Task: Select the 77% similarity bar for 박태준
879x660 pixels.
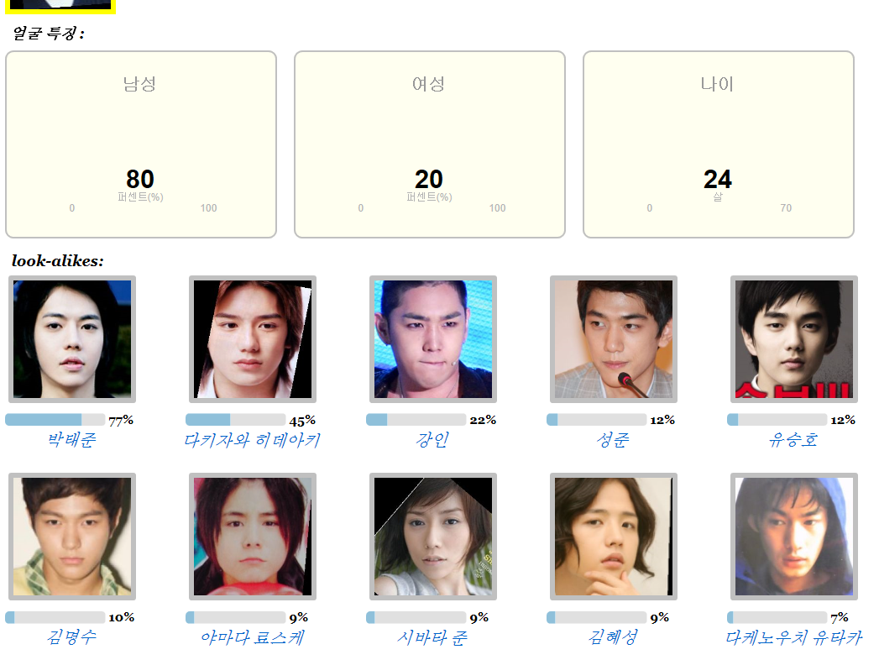Action: [55, 420]
